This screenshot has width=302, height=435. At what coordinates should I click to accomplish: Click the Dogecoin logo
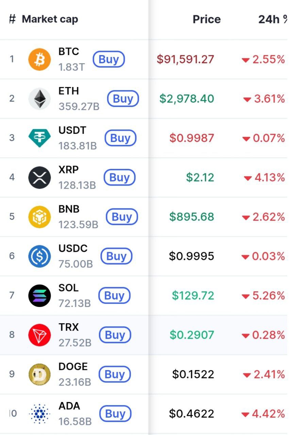[x=39, y=375]
